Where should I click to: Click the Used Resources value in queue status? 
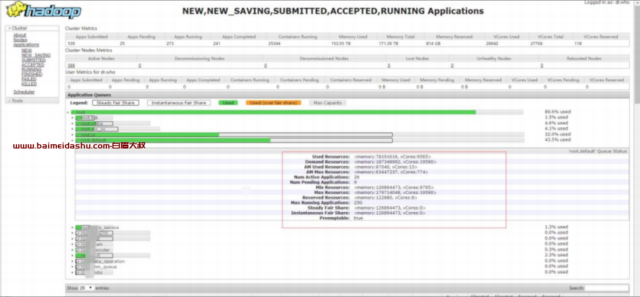[393, 157]
